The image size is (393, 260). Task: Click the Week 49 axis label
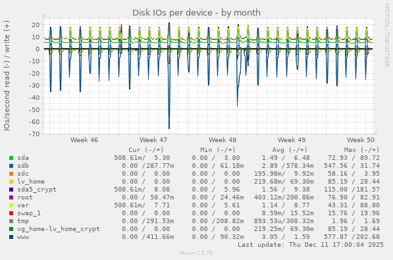click(292, 140)
